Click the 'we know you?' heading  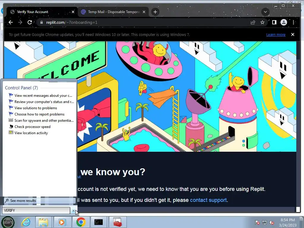click(x=113, y=172)
